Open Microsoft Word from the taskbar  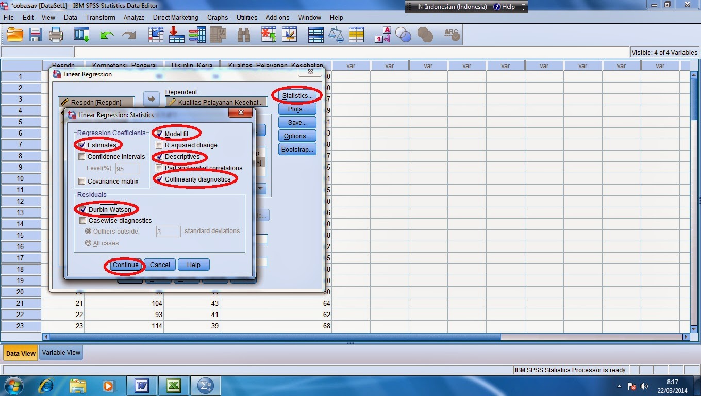141,385
